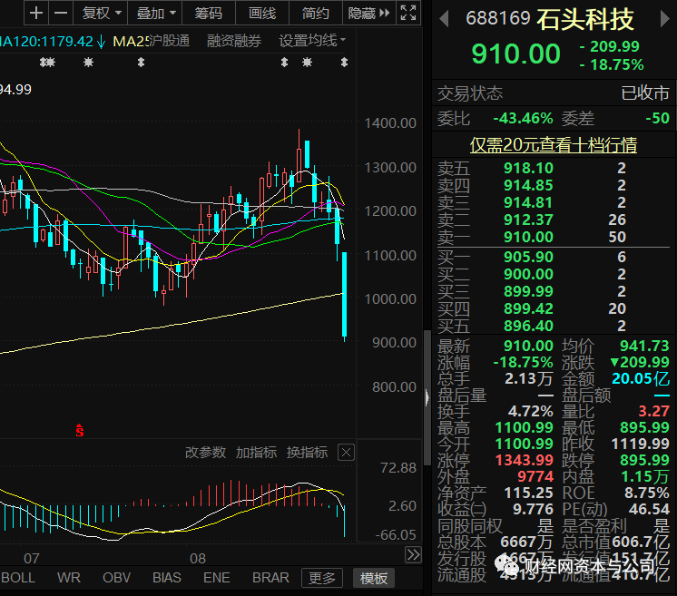
Task: Select the ENE indicator tab
Action: [x=216, y=578]
